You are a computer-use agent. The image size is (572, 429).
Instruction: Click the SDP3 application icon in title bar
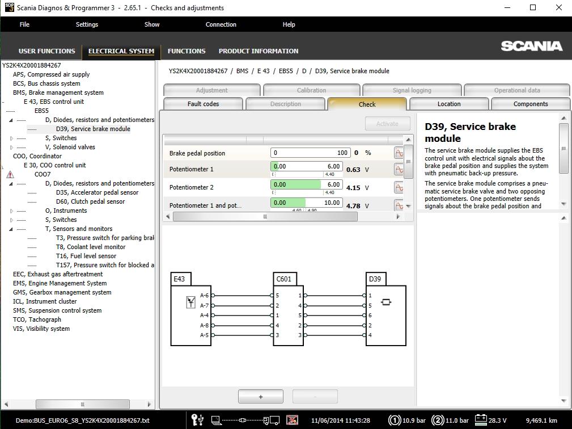[9, 7]
